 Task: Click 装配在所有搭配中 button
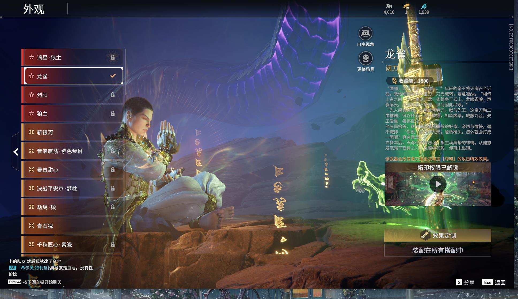click(438, 250)
